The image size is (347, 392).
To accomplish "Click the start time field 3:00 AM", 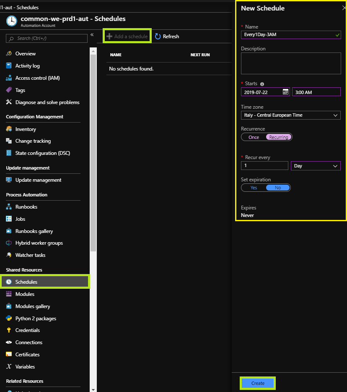I will [x=316, y=92].
